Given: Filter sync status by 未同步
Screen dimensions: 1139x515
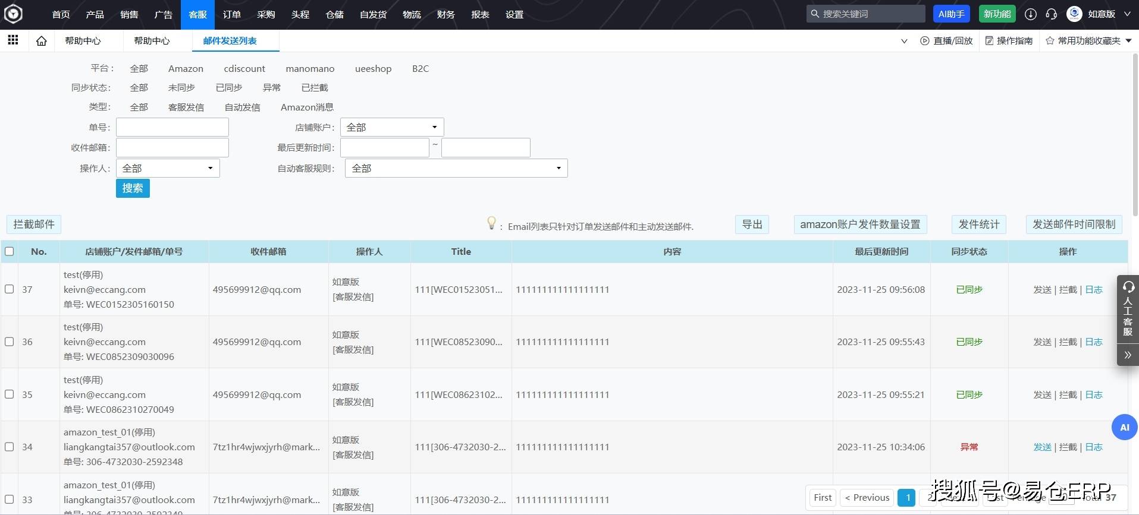Looking at the screenshot, I should [181, 87].
